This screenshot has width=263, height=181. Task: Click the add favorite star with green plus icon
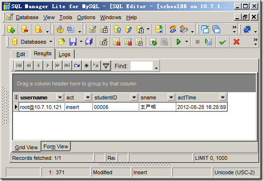(154, 42)
